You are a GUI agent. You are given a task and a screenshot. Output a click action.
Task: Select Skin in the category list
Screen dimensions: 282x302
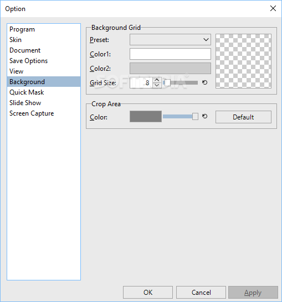point(44,40)
